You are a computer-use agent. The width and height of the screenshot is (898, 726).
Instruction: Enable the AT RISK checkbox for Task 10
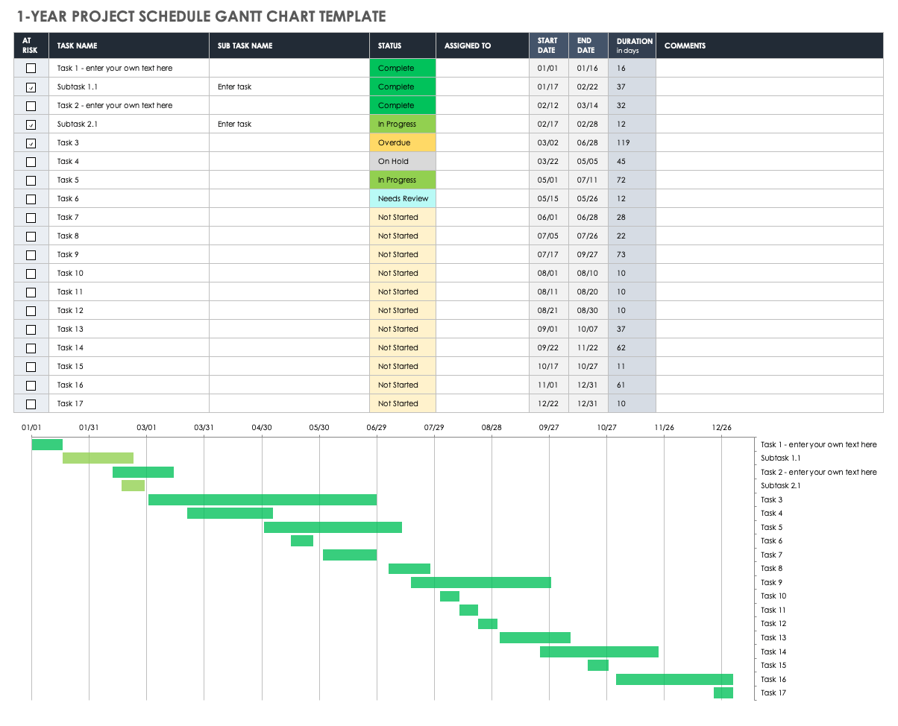click(x=31, y=273)
